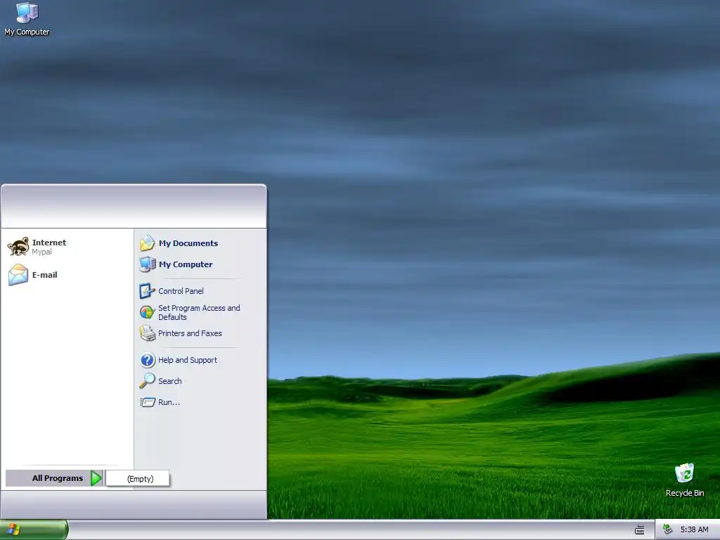This screenshot has width=720, height=540.
Task: Choose the Internet menu entry text
Action: [x=49, y=243]
